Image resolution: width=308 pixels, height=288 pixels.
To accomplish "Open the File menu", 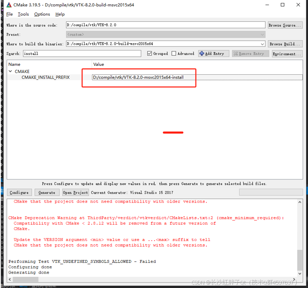I will pyautogui.click(x=9, y=14).
